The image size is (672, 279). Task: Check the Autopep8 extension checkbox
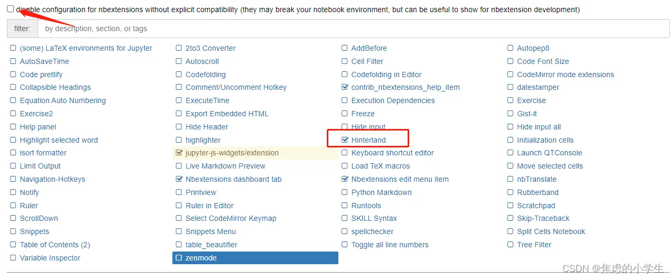coord(510,48)
